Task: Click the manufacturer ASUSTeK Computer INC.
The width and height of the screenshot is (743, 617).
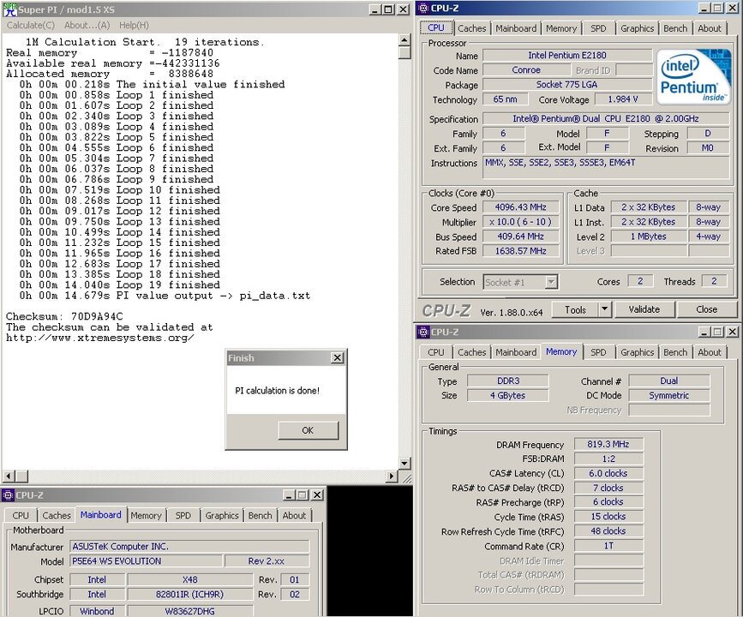Action: (x=189, y=547)
